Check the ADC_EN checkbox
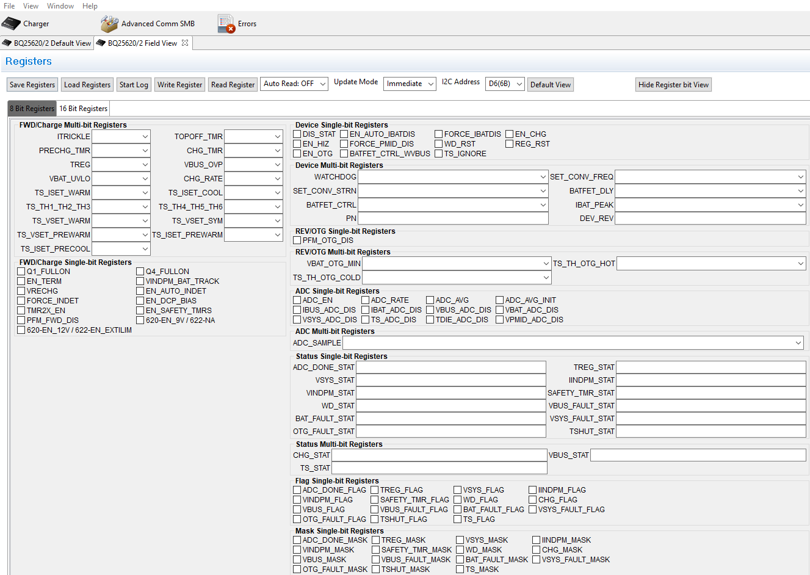810x575 pixels. click(x=298, y=300)
